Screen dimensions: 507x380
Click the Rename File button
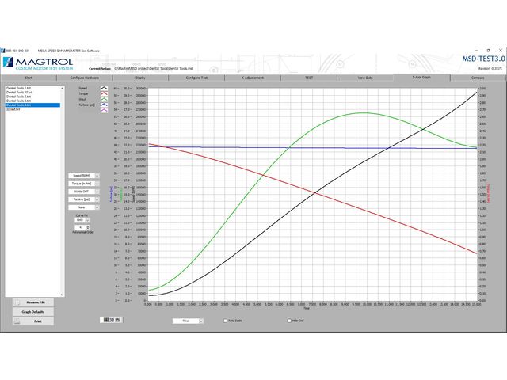[x=34, y=302]
